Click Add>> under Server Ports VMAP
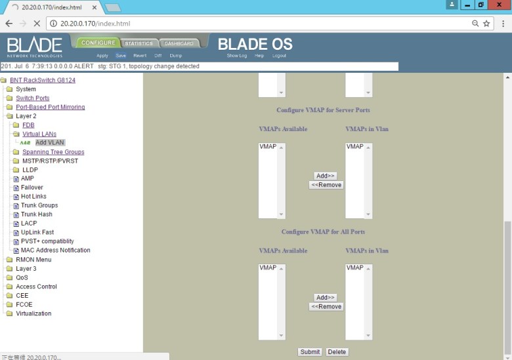The height and width of the screenshot is (360, 512). [326, 176]
